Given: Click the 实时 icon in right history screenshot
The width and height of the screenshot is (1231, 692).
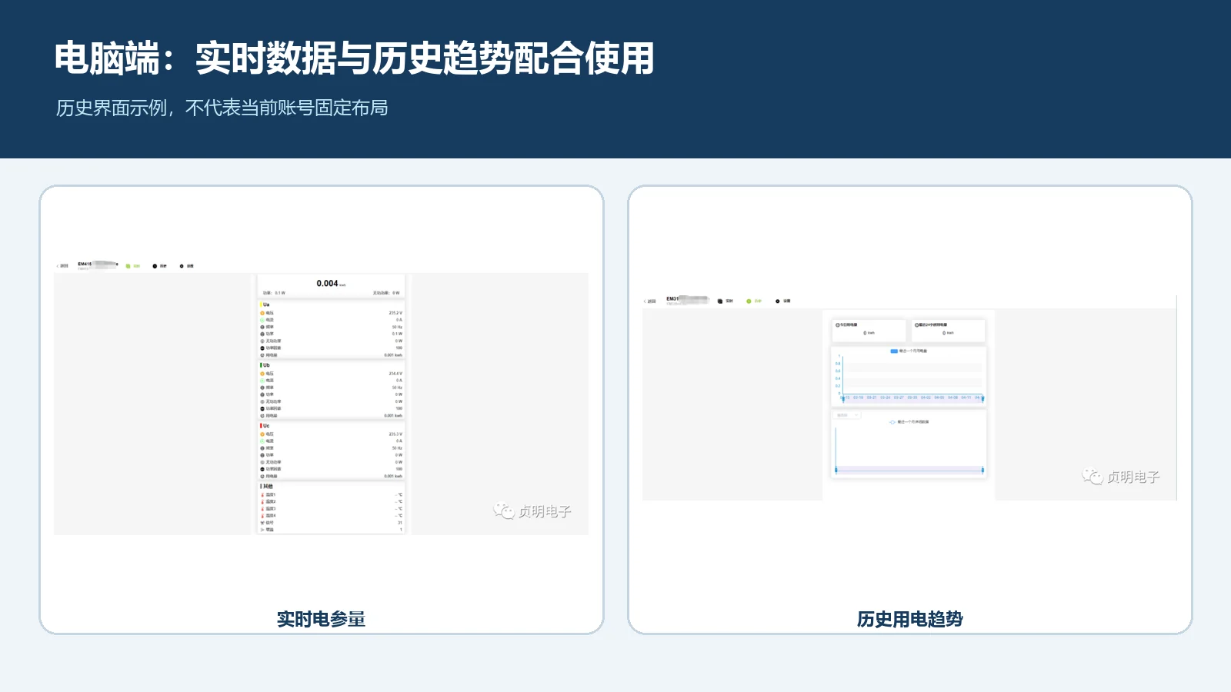Looking at the screenshot, I should pos(720,301).
